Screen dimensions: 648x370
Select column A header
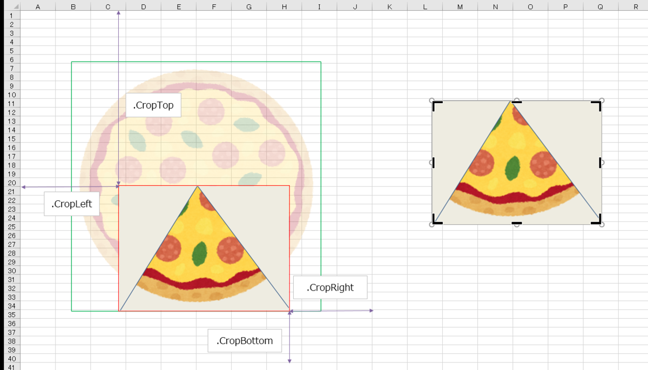coord(38,6)
